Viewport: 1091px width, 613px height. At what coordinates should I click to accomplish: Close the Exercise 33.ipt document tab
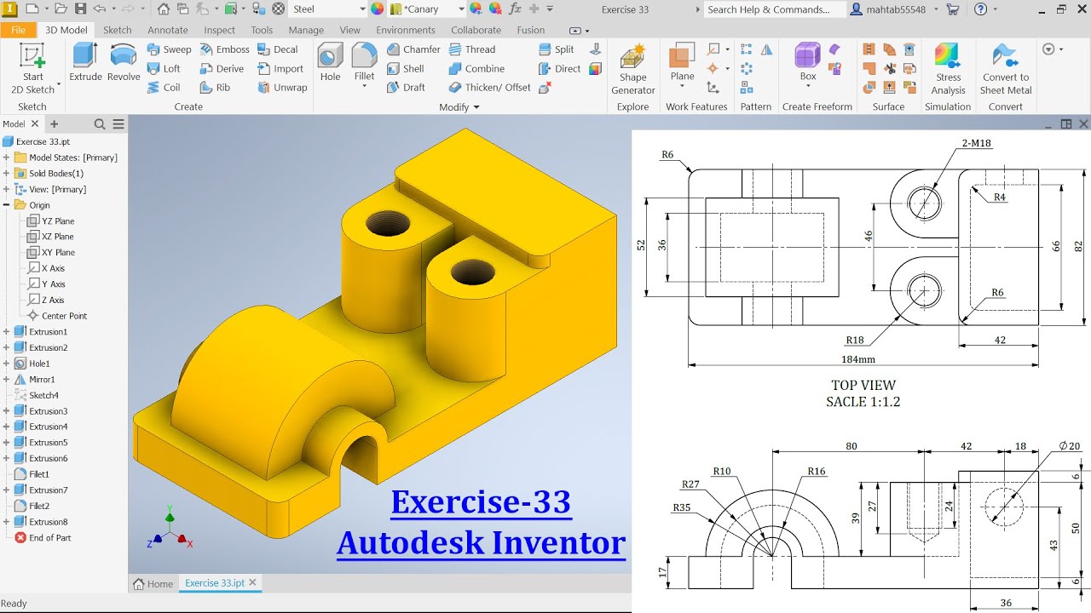(x=252, y=582)
